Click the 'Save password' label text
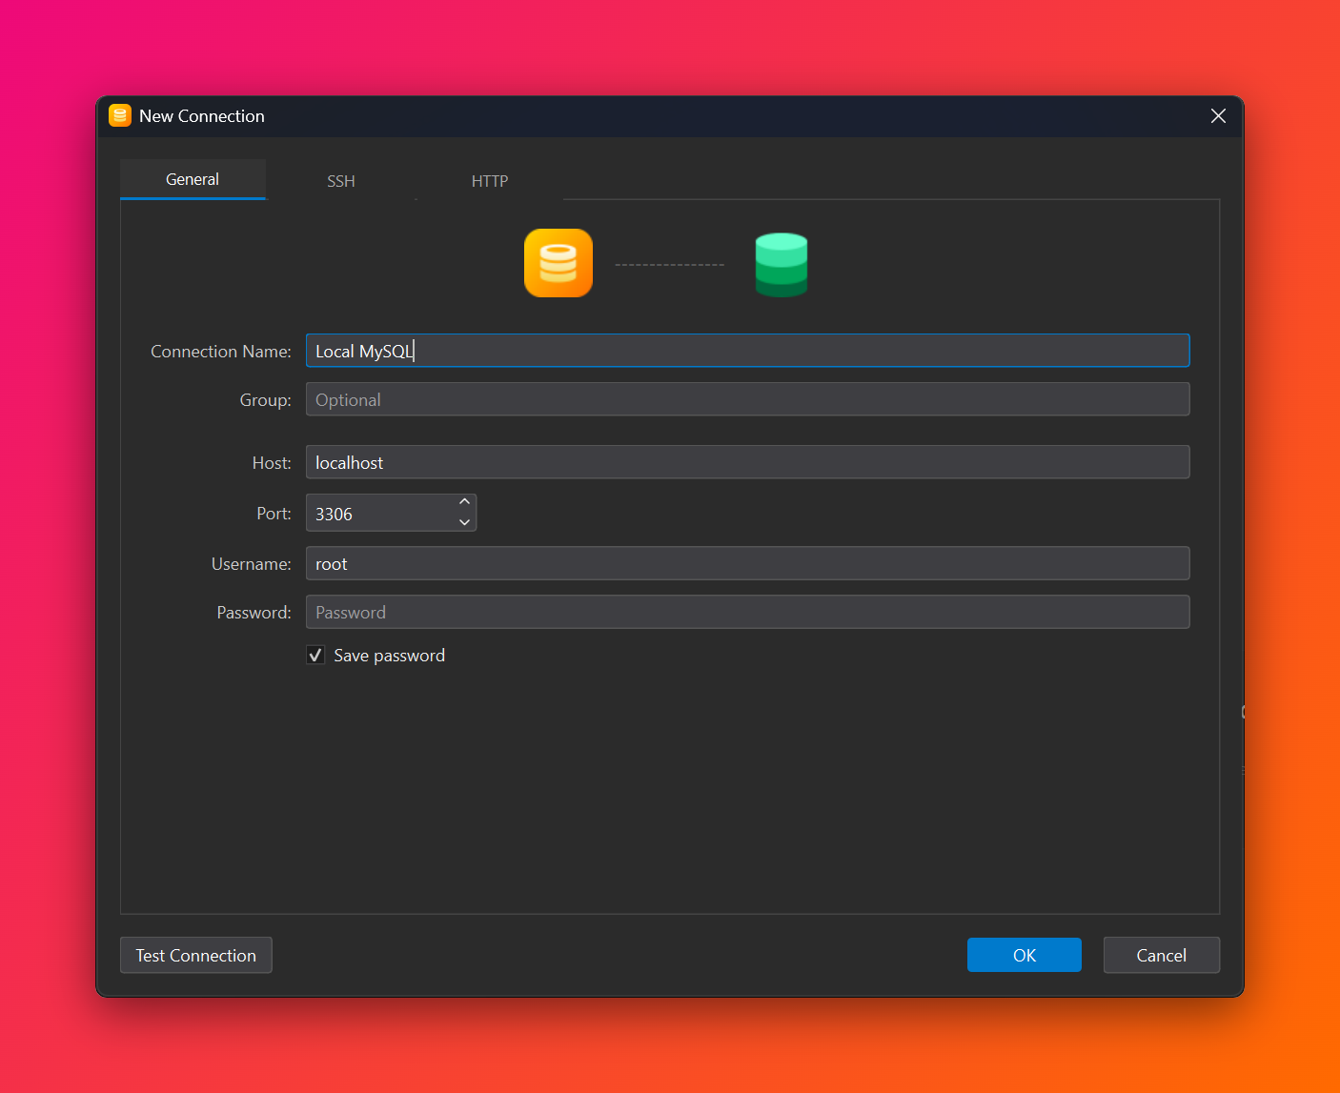This screenshot has height=1093, width=1340. pos(390,656)
